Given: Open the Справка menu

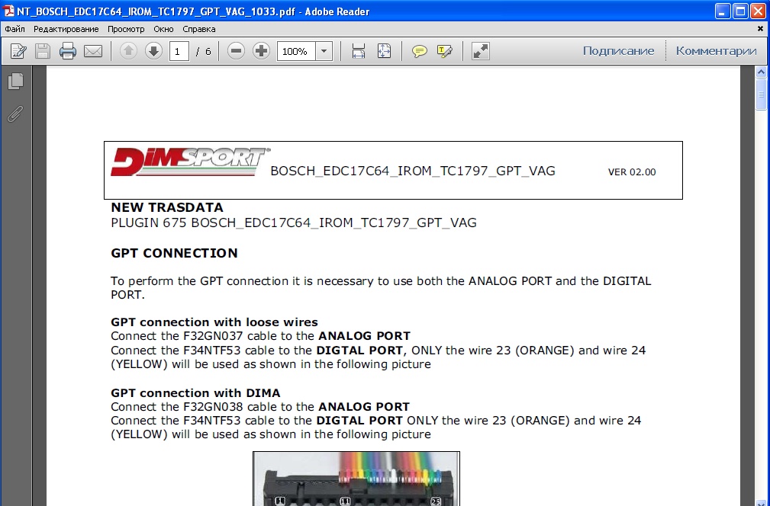Looking at the screenshot, I should point(199,29).
